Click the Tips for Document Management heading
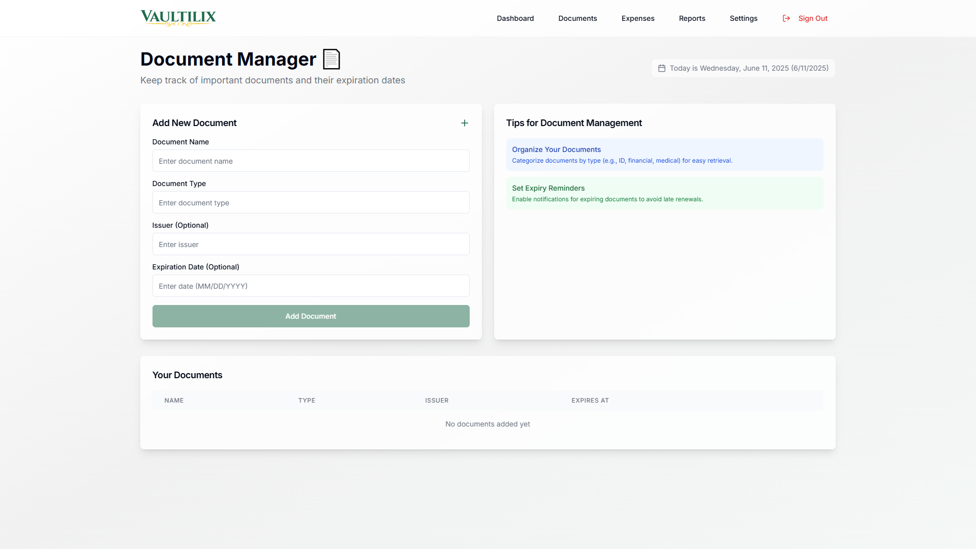The image size is (976, 549). (574, 123)
